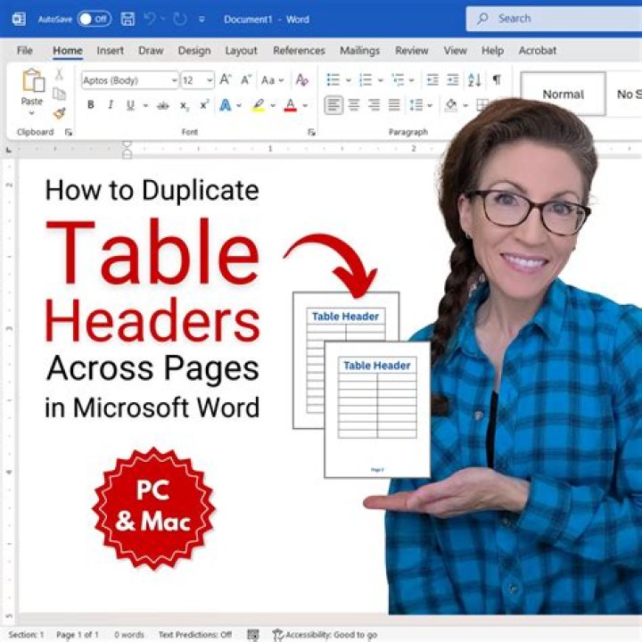Click the Word application icon
The width and height of the screenshot is (642, 642).
click(19, 19)
